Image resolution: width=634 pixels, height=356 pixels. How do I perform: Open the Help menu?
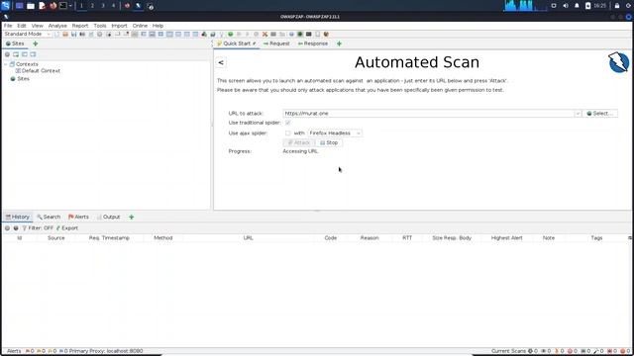(158, 26)
